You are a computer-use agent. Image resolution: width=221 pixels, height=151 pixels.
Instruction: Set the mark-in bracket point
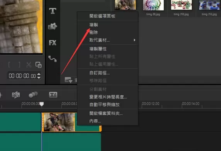click(9, 65)
